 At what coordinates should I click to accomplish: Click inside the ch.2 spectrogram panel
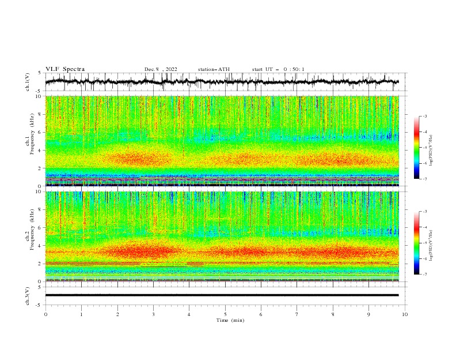coord(222,236)
